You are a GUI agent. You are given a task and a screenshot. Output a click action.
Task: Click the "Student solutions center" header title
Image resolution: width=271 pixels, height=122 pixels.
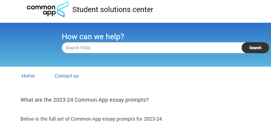113,10
